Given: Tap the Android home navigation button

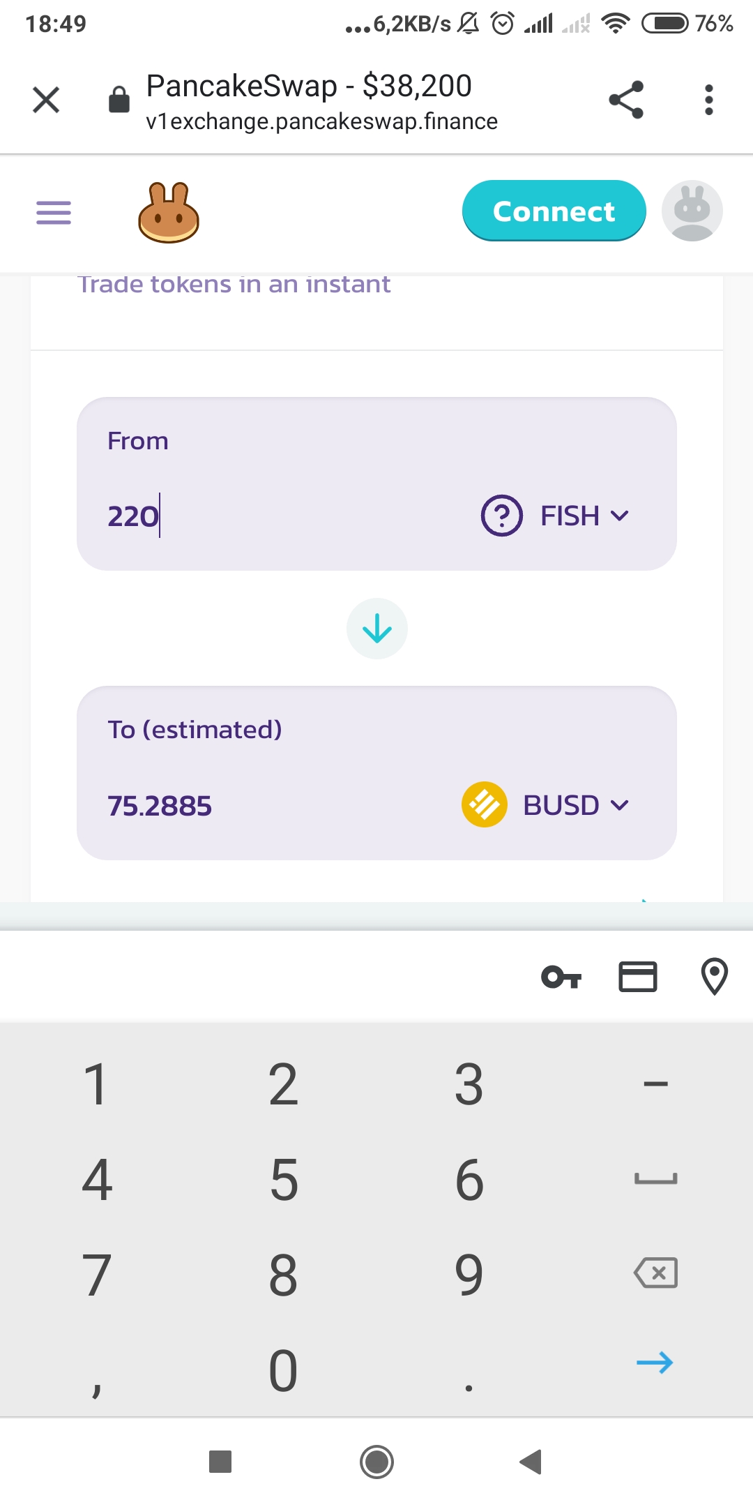Looking at the screenshot, I should 376,1462.
